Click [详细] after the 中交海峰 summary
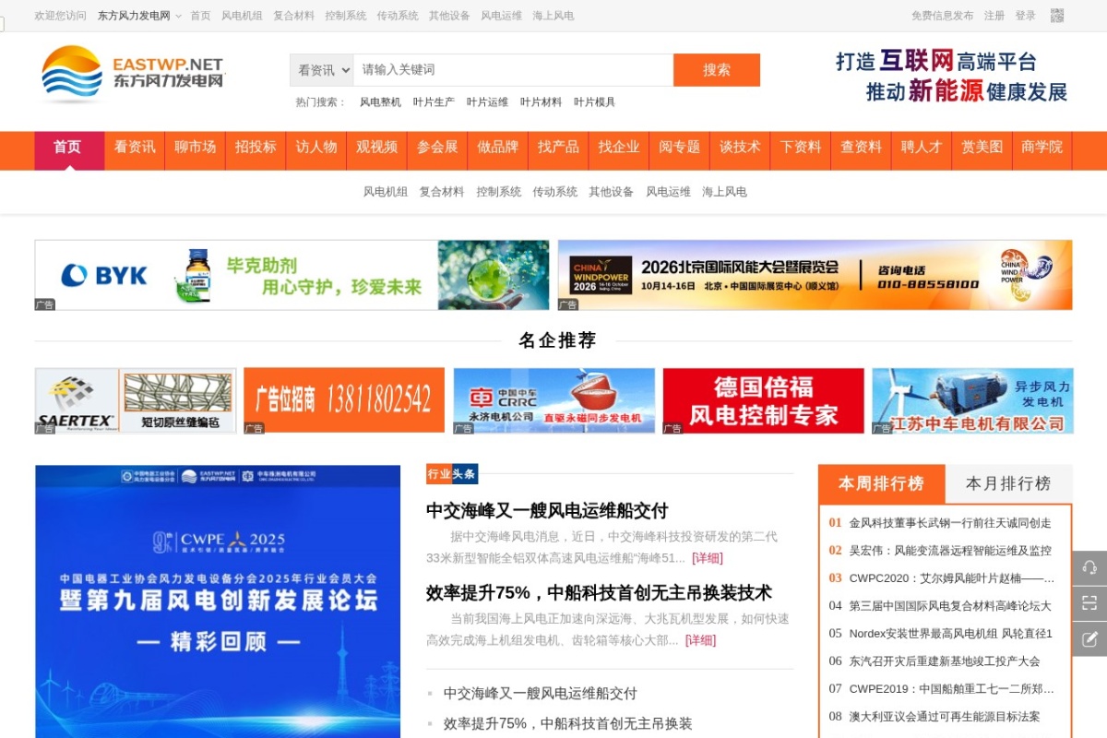This screenshot has height=738, width=1107. 708,558
